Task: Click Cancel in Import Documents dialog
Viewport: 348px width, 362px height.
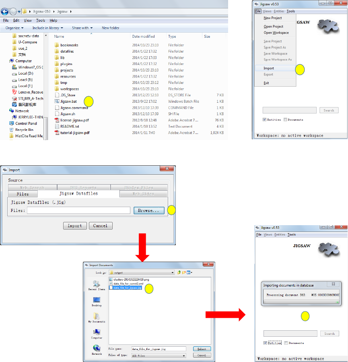Action: pyautogui.click(x=202, y=355)
